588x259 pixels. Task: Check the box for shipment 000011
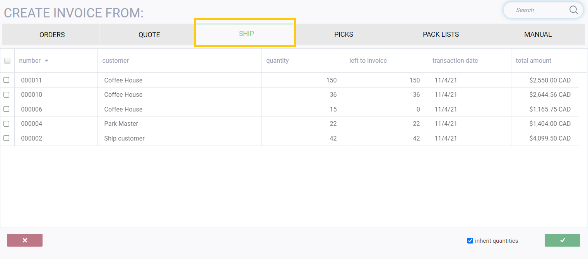tap(7, 80)
